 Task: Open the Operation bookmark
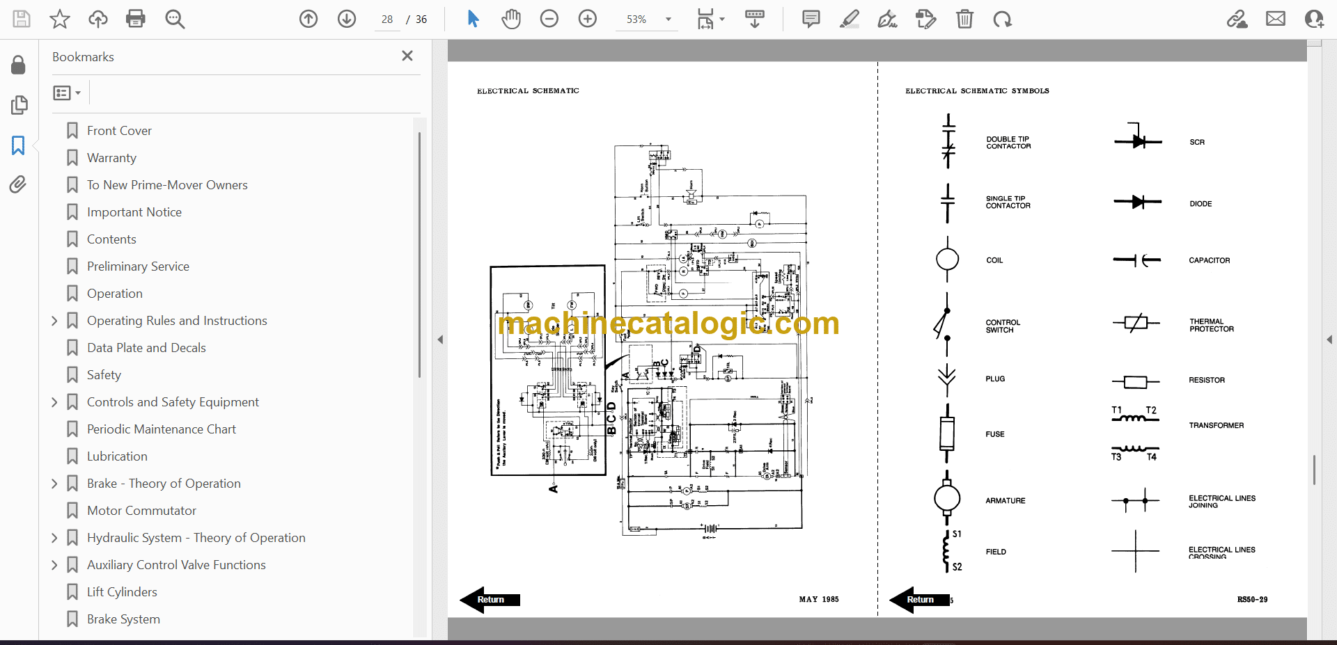point(115,294)
